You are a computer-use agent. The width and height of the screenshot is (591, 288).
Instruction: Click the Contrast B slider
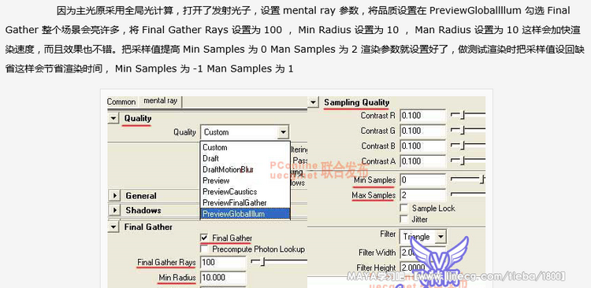click(x=468, y=146)
